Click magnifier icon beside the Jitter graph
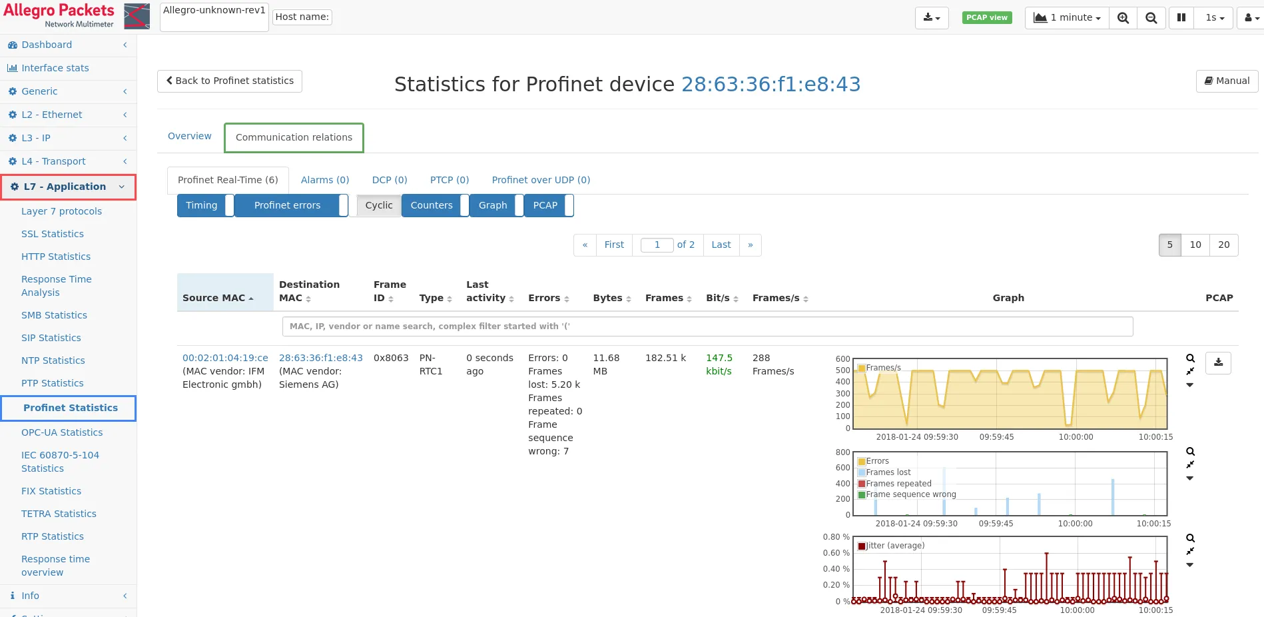The image size is (1264, 617). [x=1190, y=538]
